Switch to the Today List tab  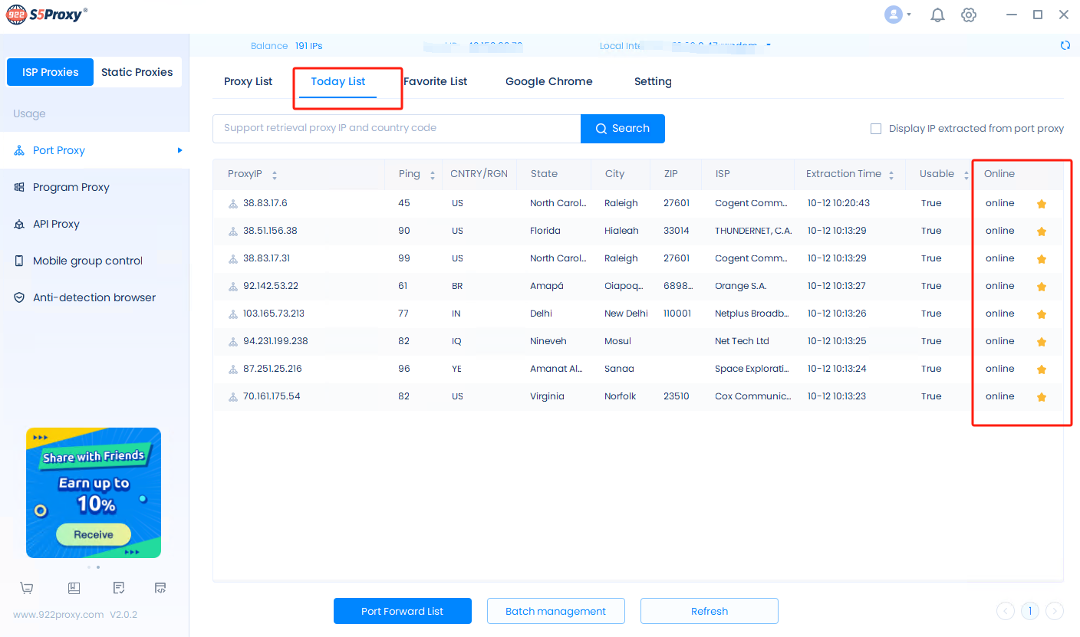pyautogui.click(x=338, y=81)
